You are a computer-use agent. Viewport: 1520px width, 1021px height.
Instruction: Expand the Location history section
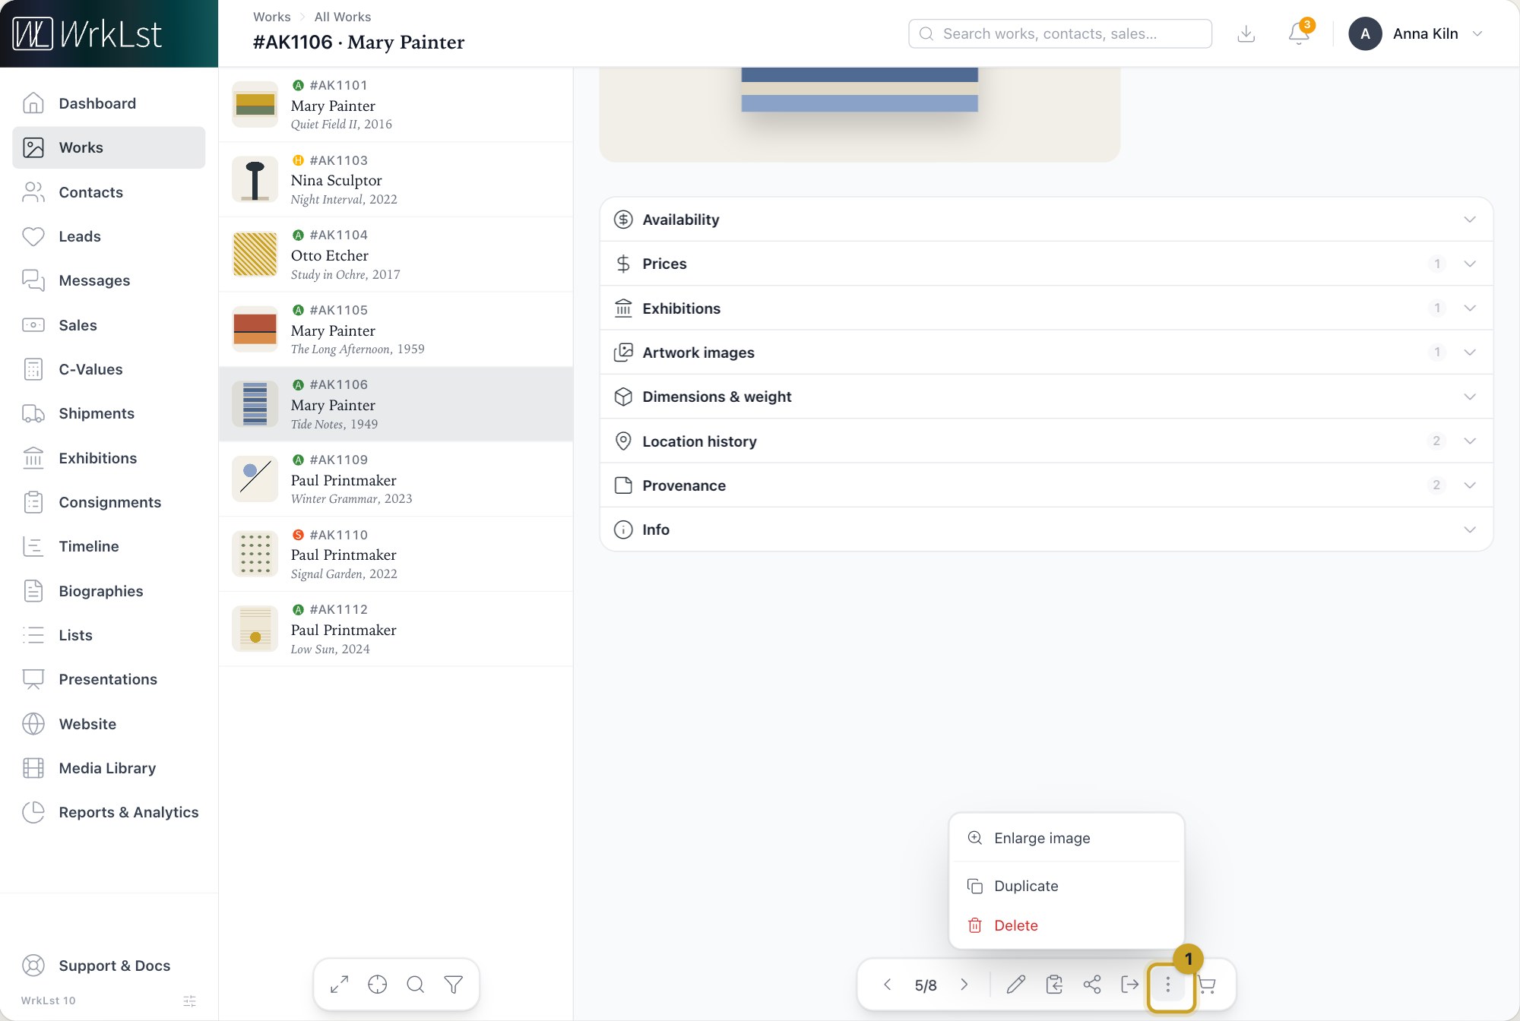[1047, 441]
